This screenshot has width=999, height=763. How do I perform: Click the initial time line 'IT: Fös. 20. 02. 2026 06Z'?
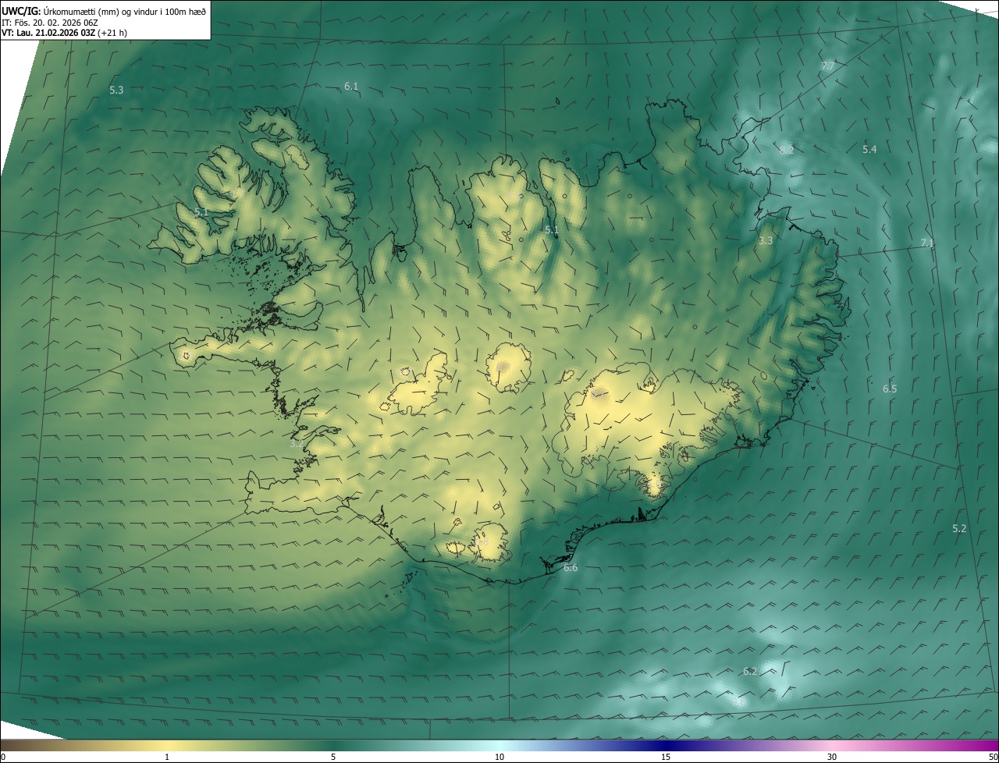pos(50,22)
